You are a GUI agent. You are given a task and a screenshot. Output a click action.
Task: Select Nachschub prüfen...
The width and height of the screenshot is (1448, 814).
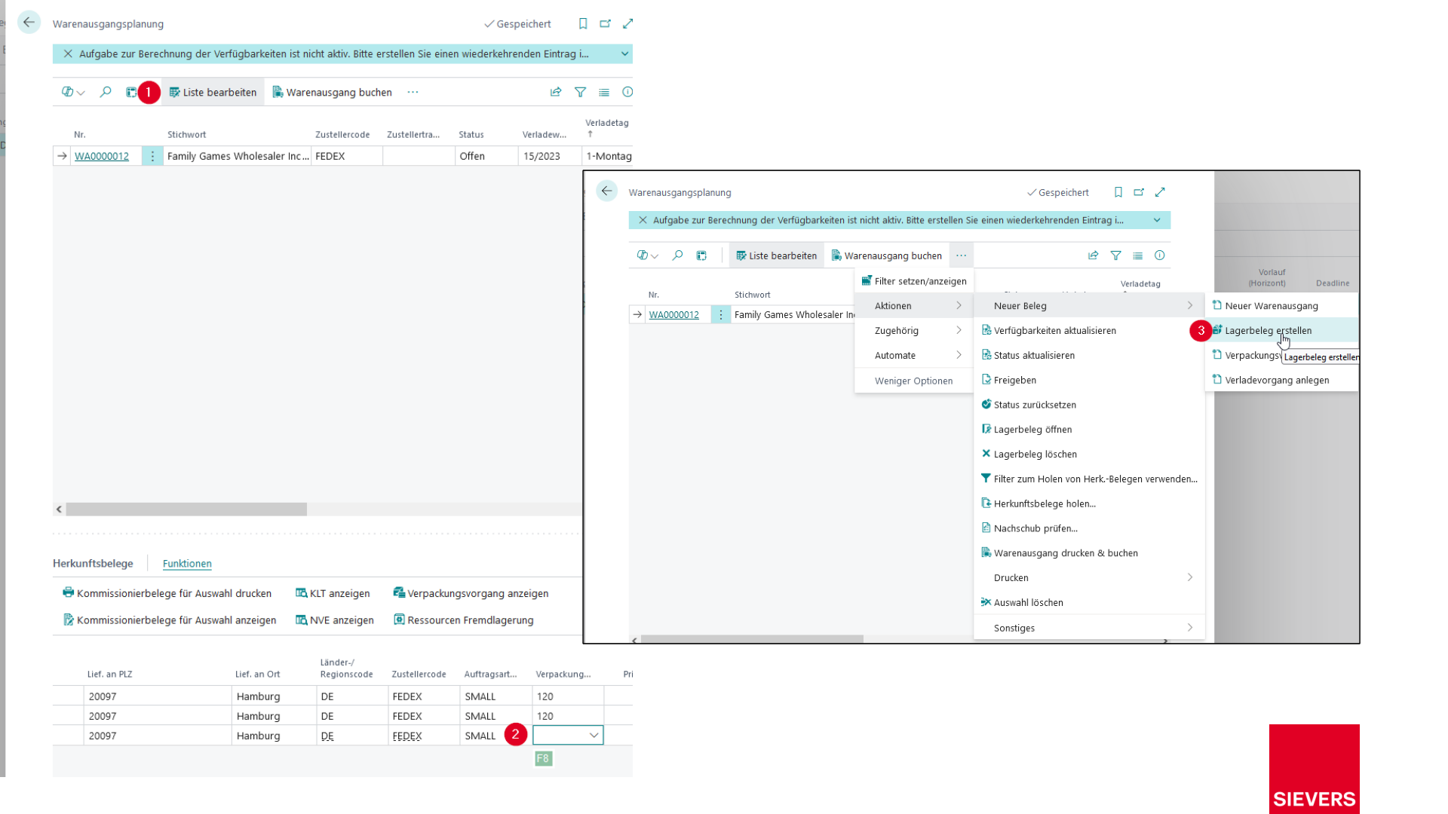[1089, 528]
